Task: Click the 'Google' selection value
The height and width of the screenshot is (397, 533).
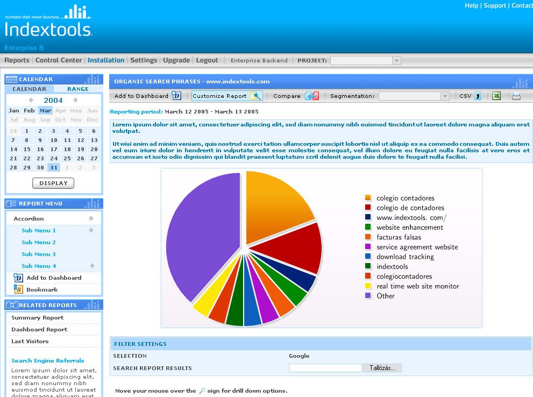Action: click(299, 356)
